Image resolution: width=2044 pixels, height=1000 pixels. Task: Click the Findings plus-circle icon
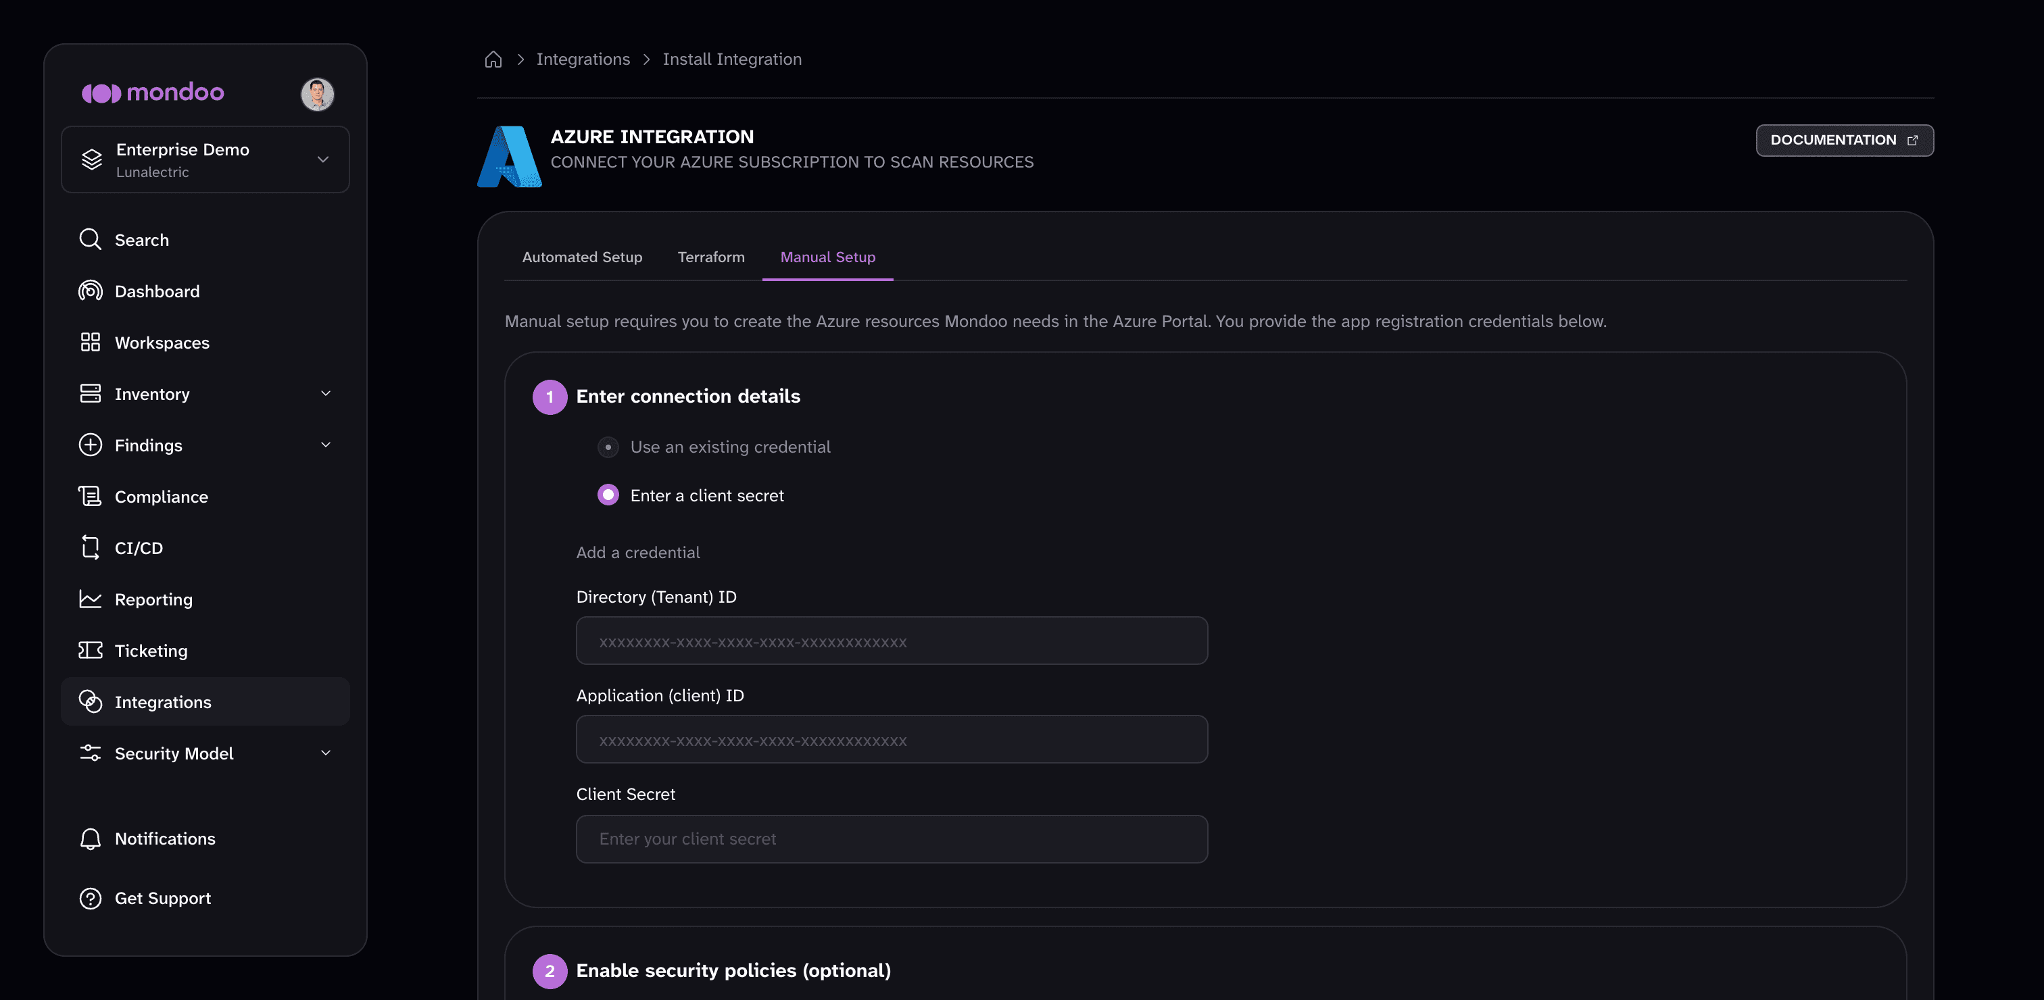point(91,445)
